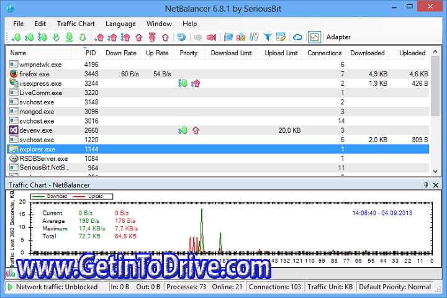Click the red arrow with end bar icon
Viewport: 447px width, 298px height.
(x=212, y=37)
